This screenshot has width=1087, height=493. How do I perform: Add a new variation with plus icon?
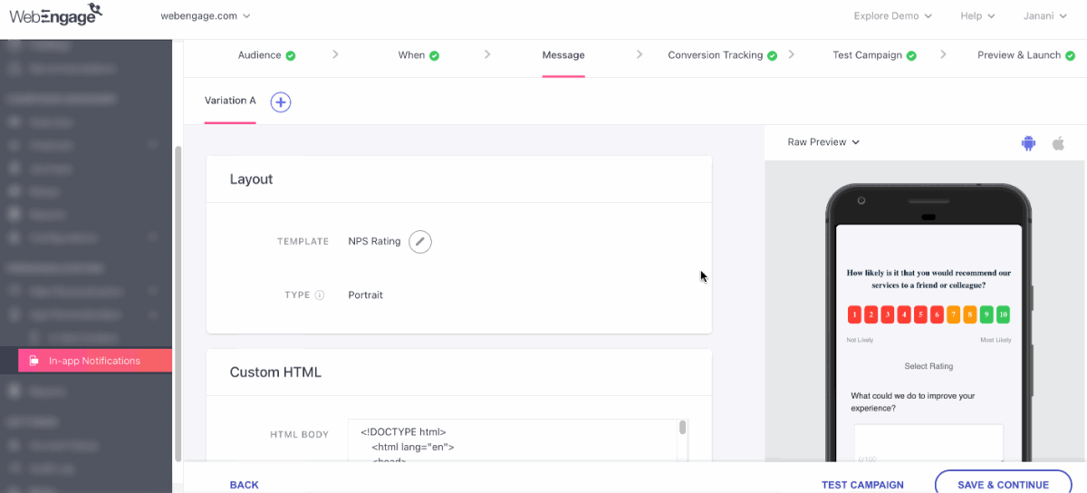(x=281, y=102)
